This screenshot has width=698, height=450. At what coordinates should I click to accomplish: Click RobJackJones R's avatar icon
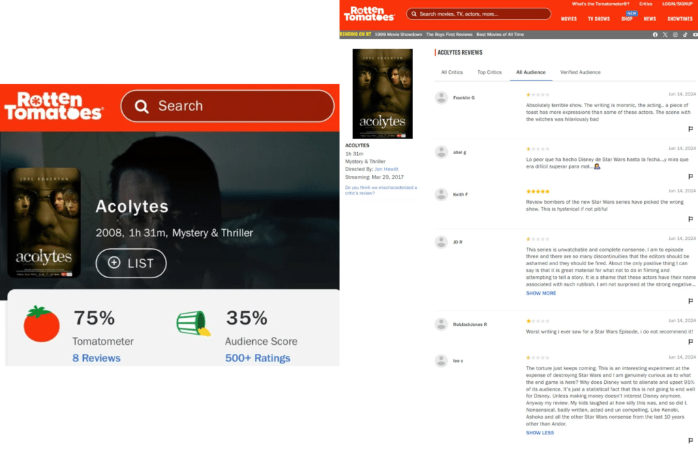click(441, 324)
